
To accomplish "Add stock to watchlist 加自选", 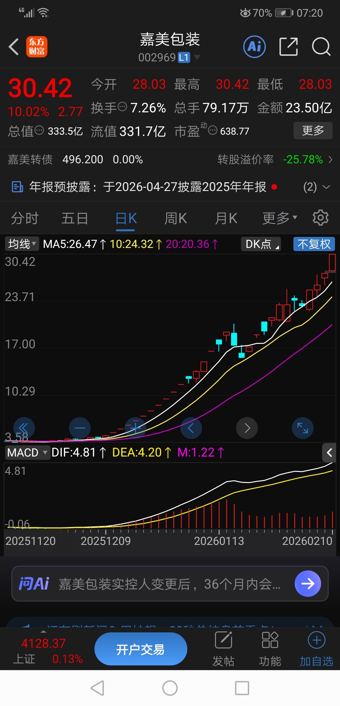I will [x=316, y=649].
